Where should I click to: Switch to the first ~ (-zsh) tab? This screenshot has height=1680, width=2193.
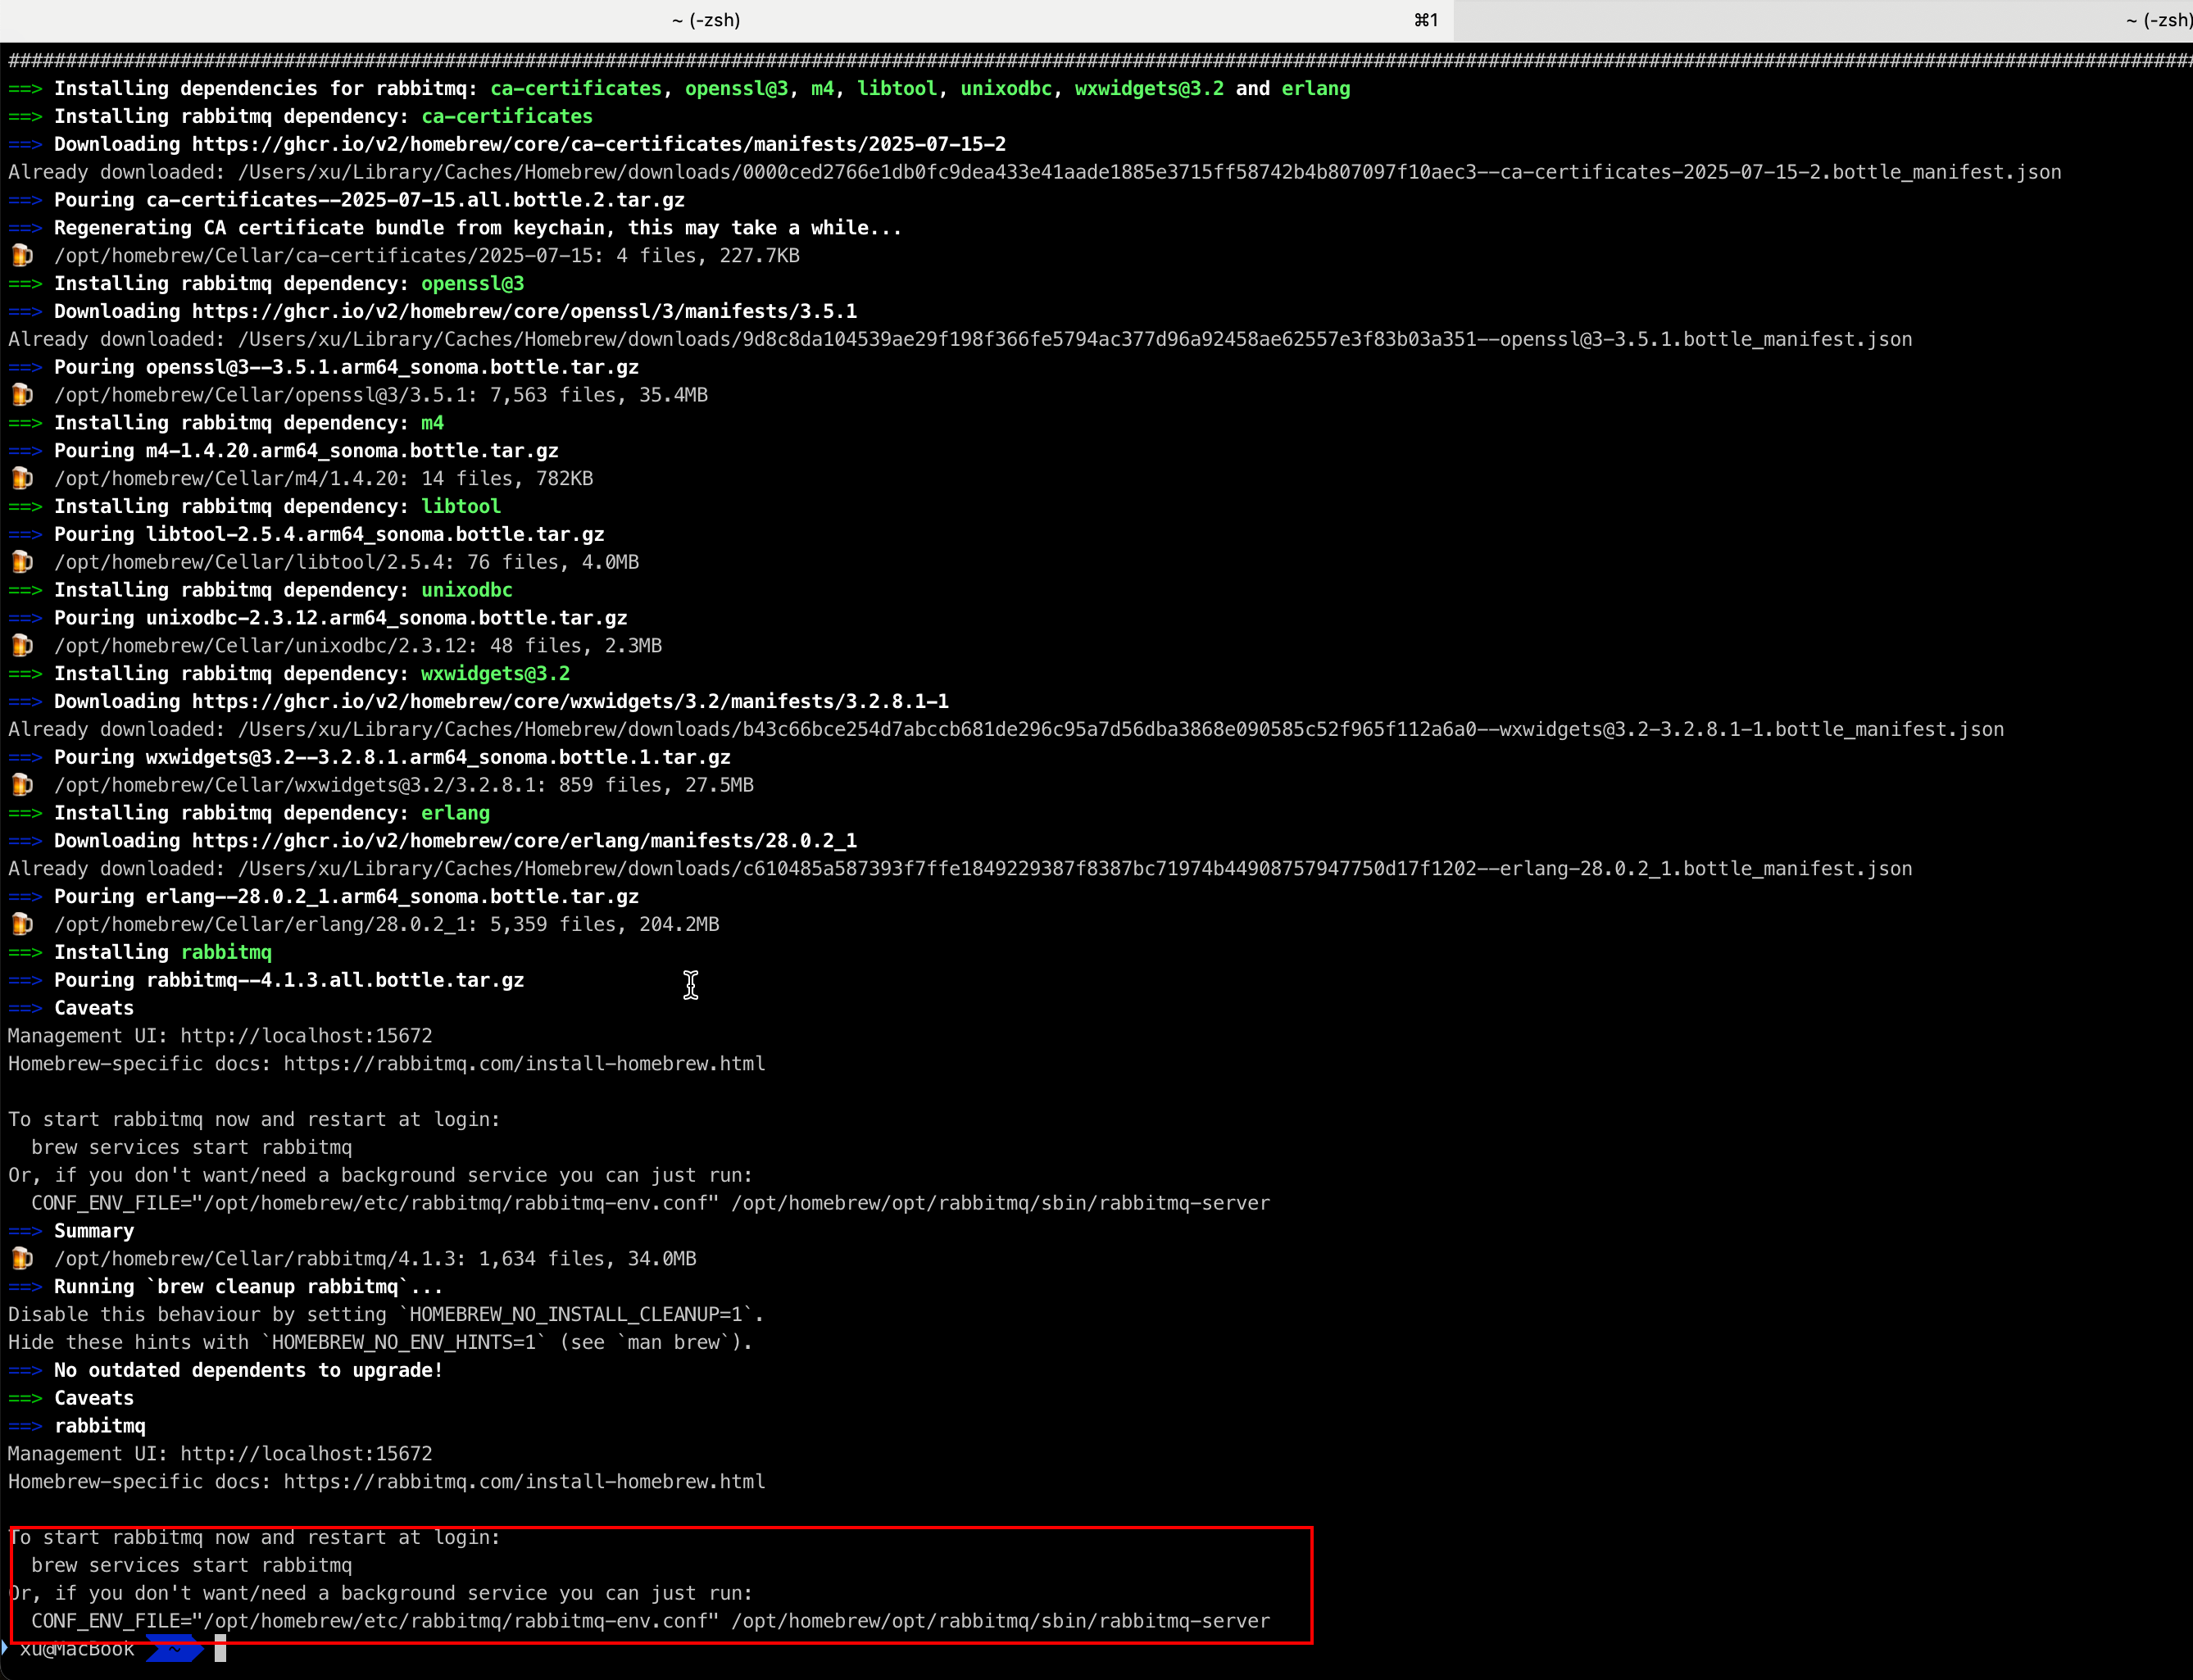coord(706,20)
